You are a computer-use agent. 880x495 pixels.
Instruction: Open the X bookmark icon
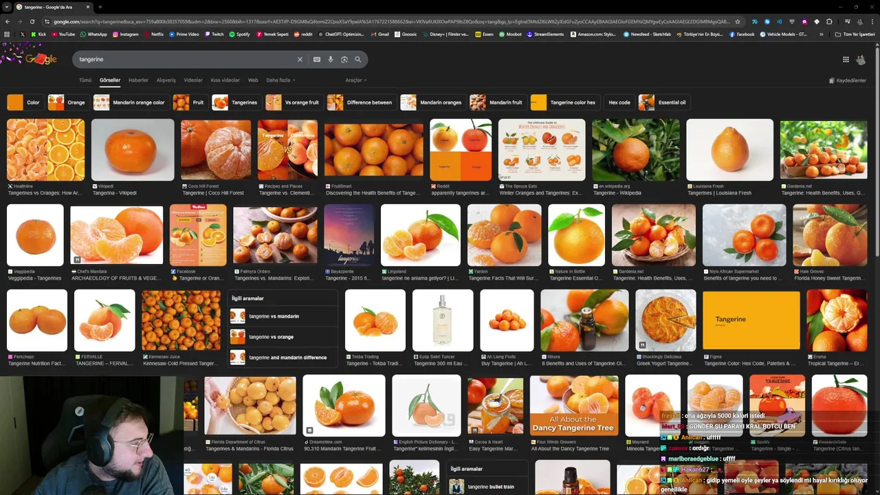tap(22, 34)
